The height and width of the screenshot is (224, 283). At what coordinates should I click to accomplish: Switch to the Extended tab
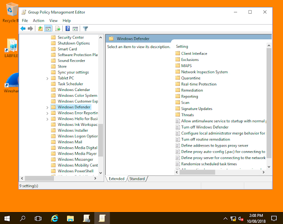117,178
